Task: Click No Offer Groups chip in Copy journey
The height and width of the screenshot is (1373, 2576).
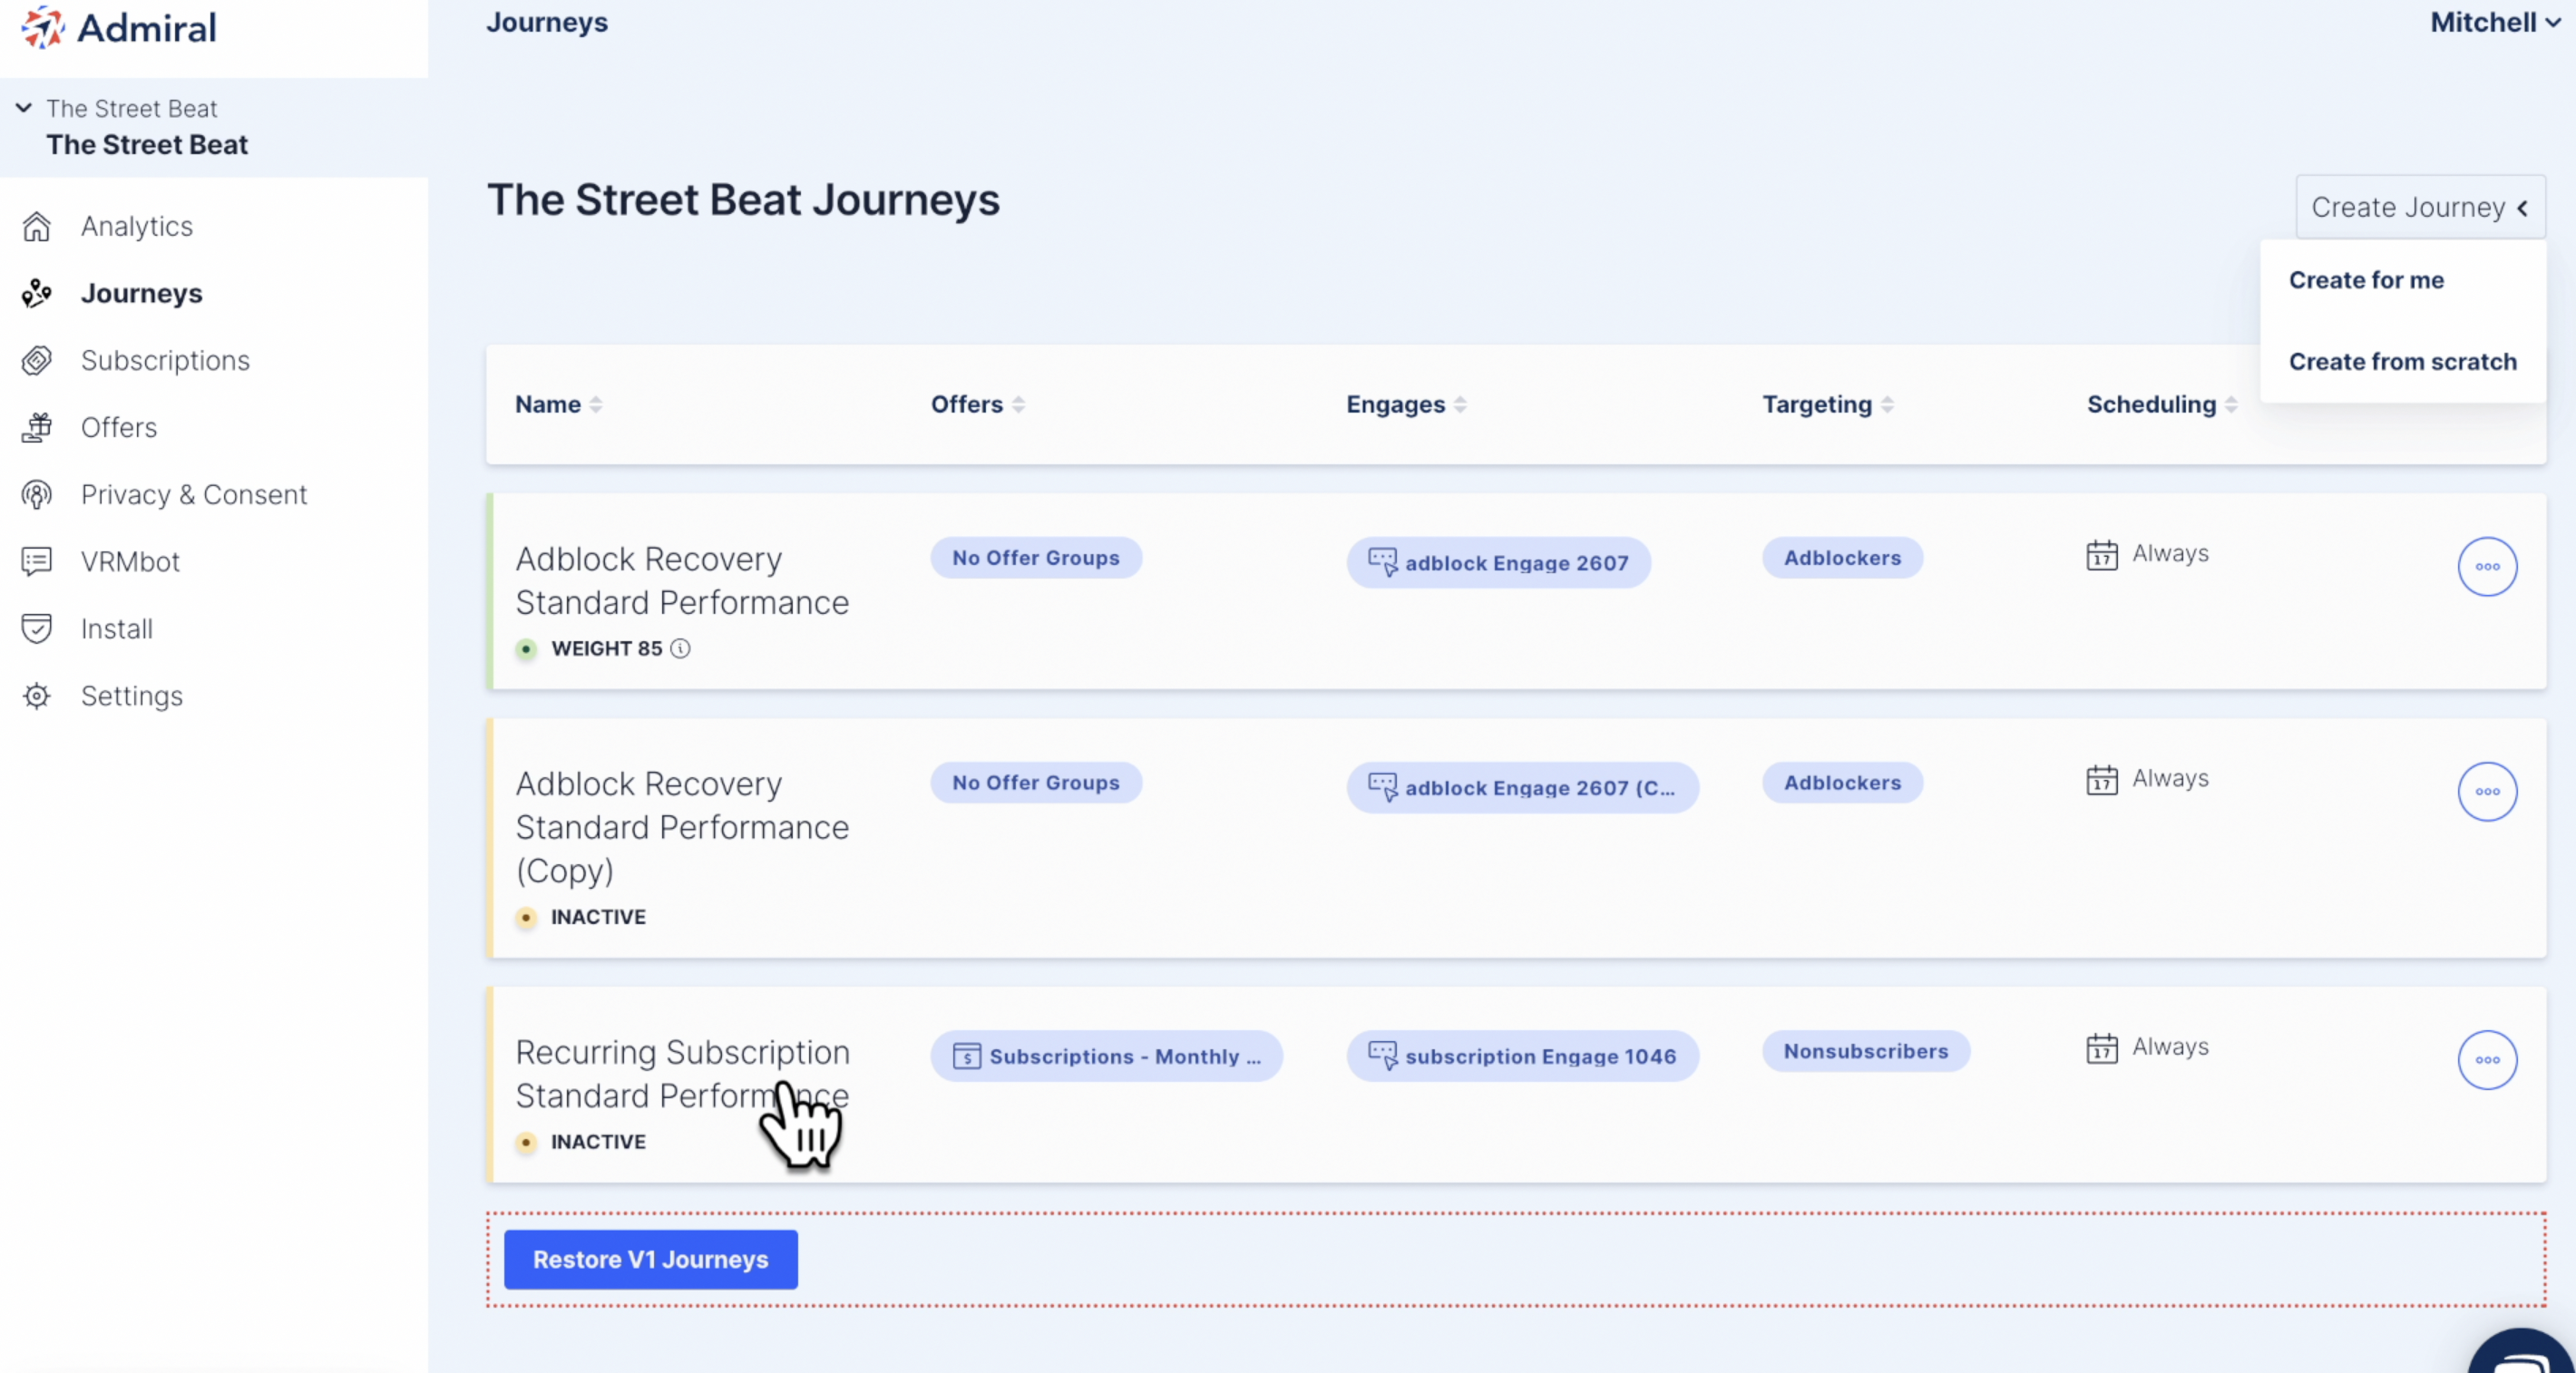Action: pos(1036,783)
